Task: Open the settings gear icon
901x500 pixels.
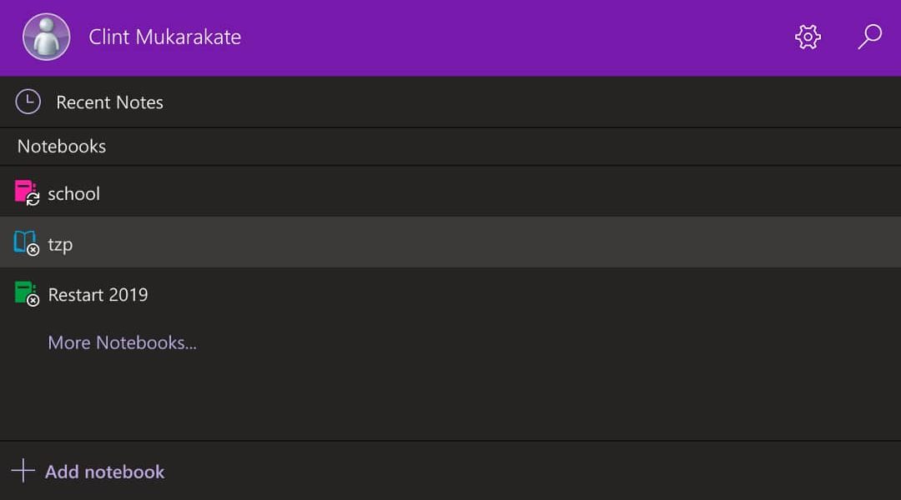Action: [808, 37]
